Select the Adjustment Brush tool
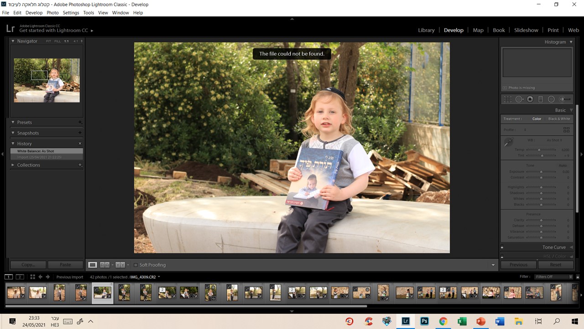 (x=565, y=99)
